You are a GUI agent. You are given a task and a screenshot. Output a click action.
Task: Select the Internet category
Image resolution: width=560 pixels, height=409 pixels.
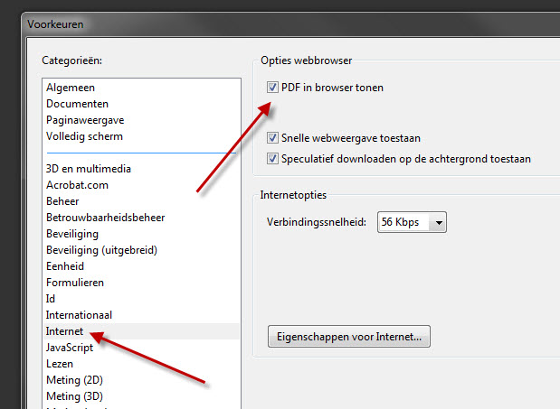coord(65,331)
